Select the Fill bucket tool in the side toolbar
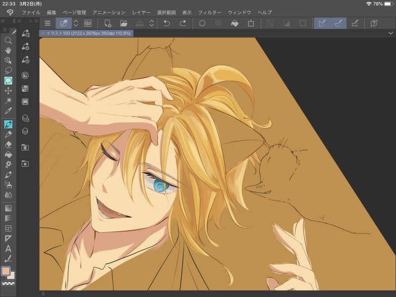Screen dimensions: 396x297 (8, 154)
